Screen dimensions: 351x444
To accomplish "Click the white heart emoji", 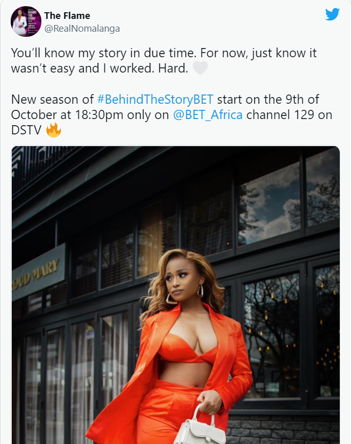I will point(200,68).
